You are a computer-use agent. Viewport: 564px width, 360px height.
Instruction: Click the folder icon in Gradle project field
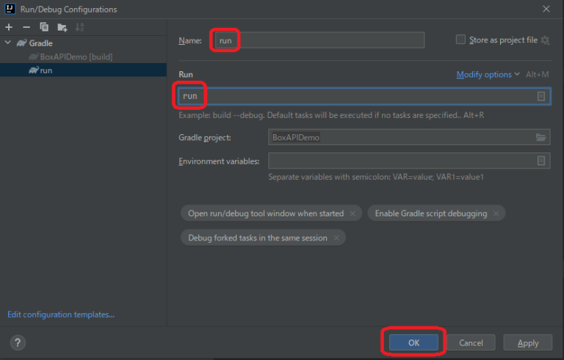[540, 137]
